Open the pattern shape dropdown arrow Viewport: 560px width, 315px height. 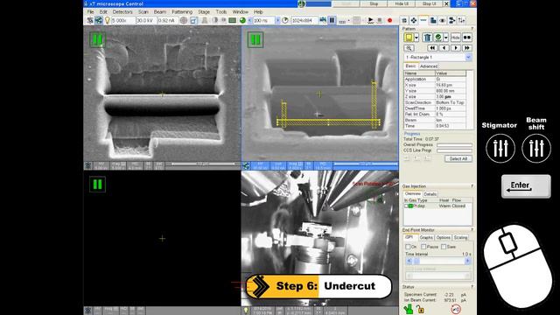[x=416, y=37]
